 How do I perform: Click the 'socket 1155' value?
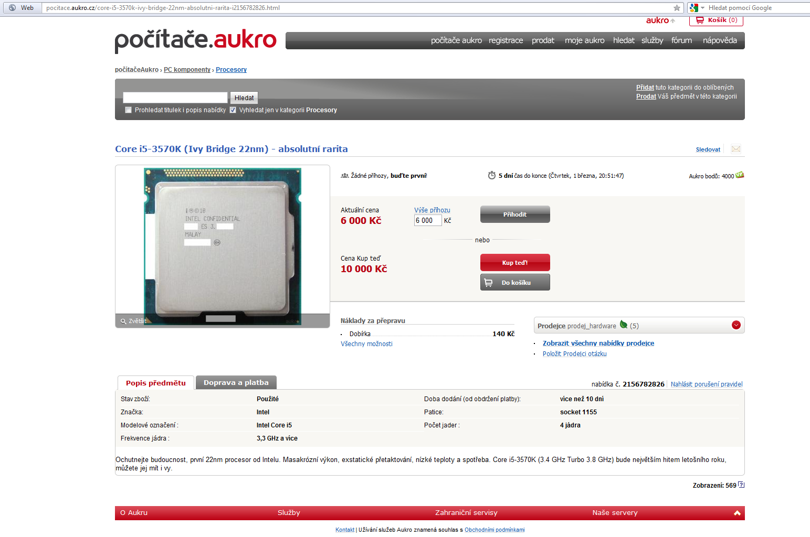(x=578, y=412)
